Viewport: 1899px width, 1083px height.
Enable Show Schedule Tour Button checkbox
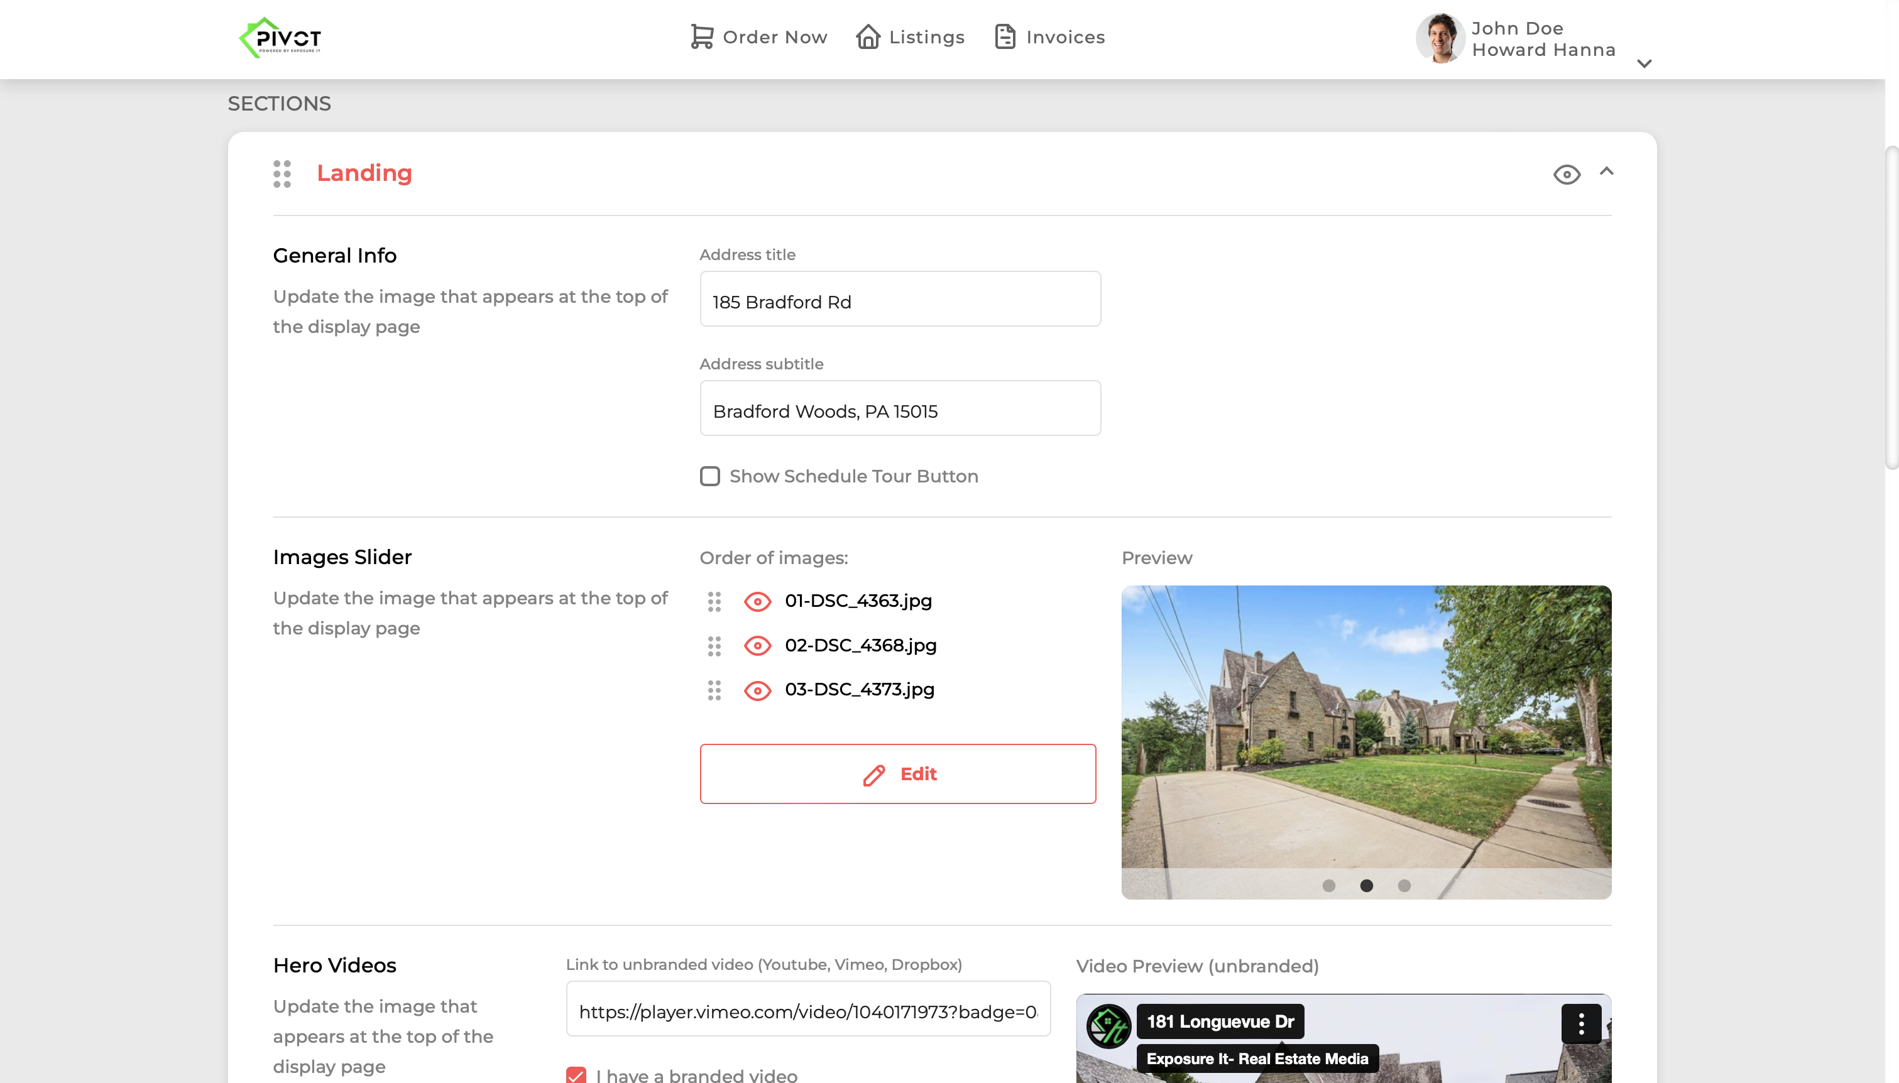[x=709, y=476]
